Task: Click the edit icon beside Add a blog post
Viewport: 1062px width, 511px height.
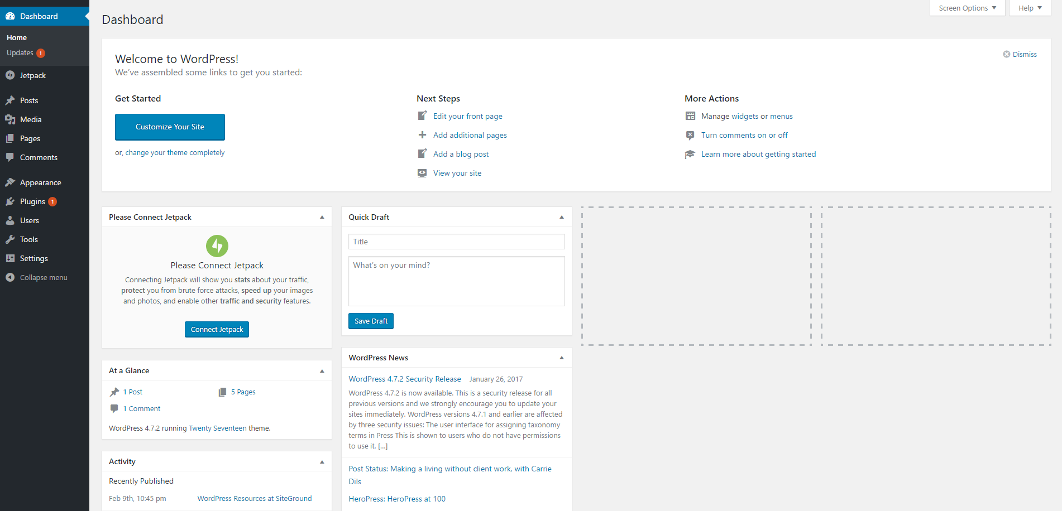Action: pos(423,154)
